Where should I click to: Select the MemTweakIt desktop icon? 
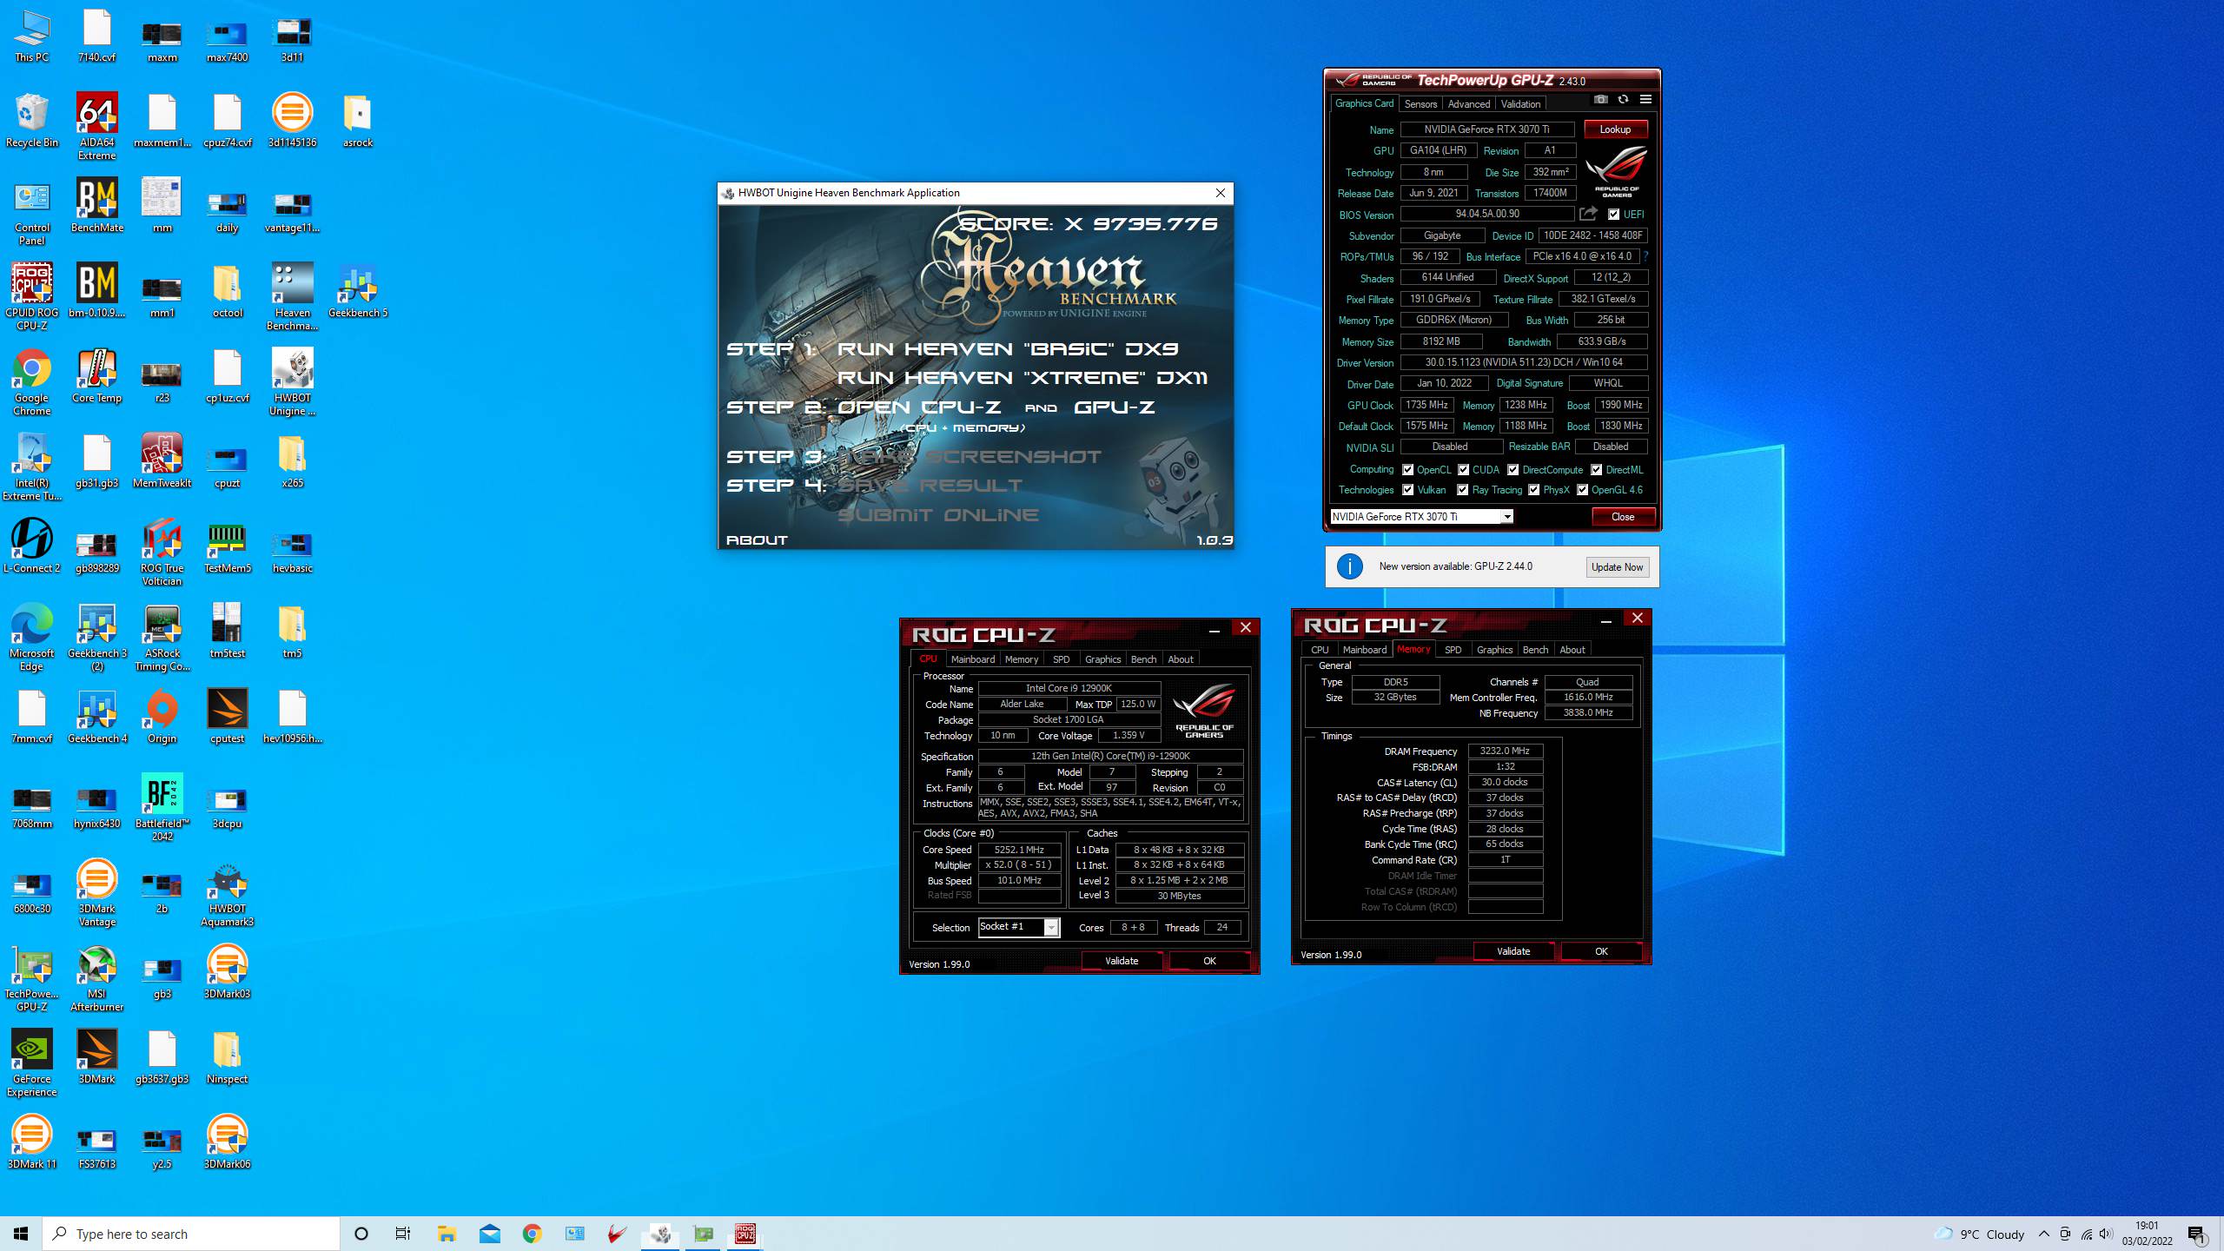click(162, 461)
